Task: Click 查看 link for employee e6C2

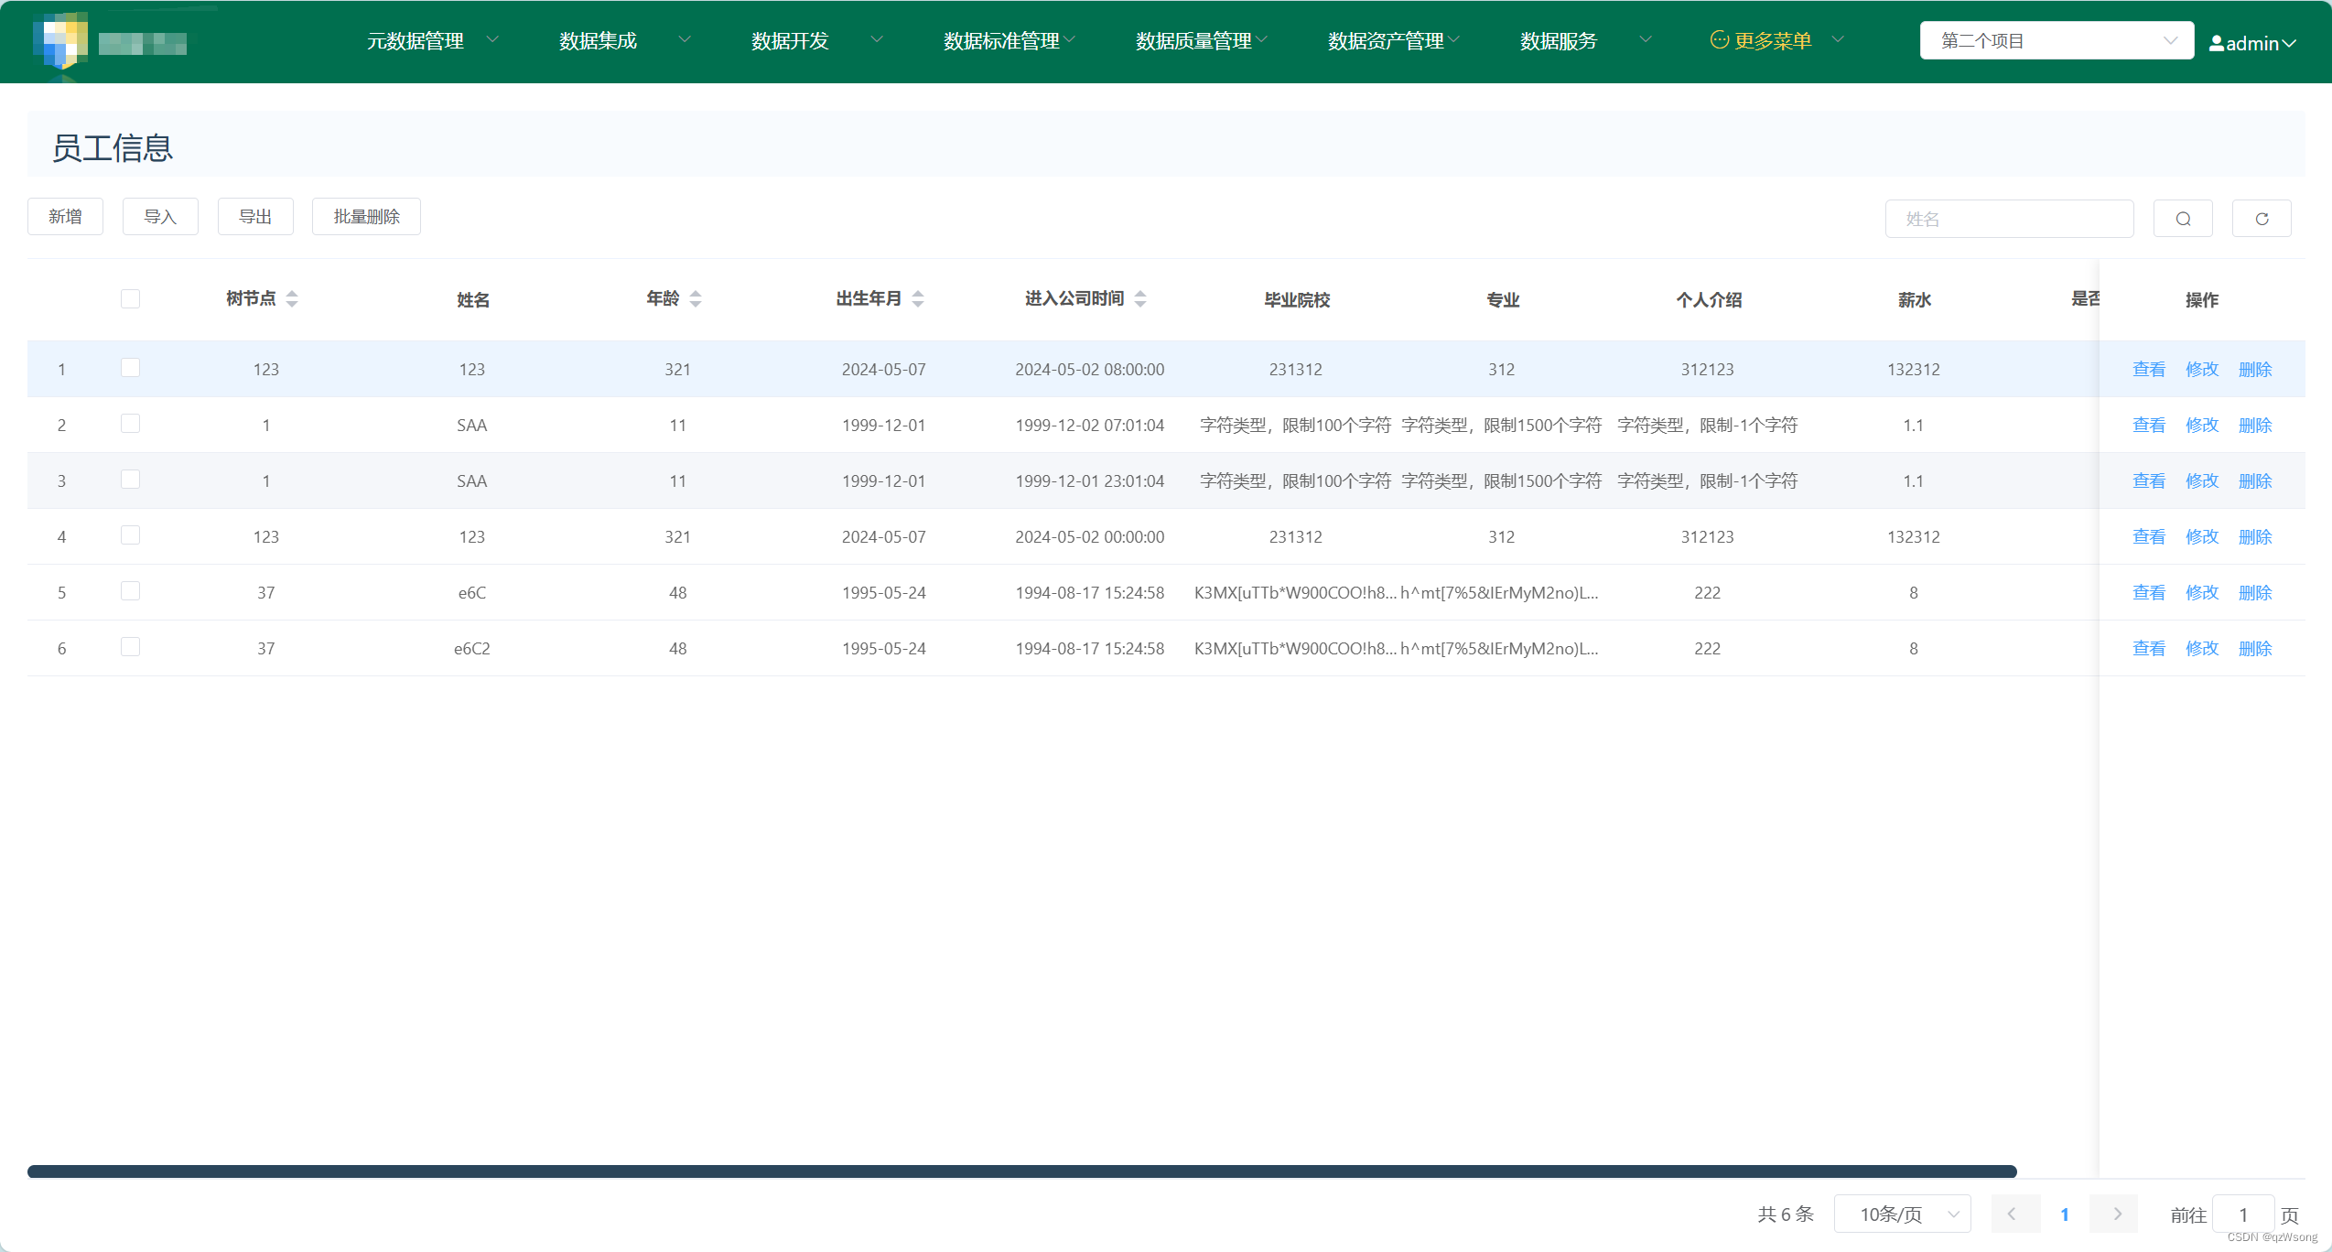Action: pos(2149,647)
